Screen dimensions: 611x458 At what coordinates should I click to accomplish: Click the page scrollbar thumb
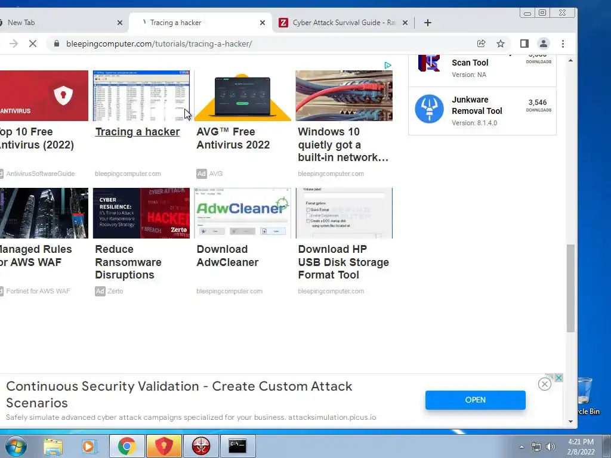pos(571,288)
